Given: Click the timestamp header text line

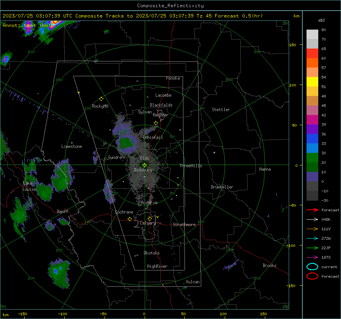Looking at the screenshot, I should 133,16.
